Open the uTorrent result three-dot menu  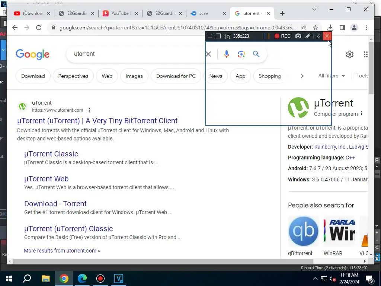pyautogui.click(x=89, y=110)
